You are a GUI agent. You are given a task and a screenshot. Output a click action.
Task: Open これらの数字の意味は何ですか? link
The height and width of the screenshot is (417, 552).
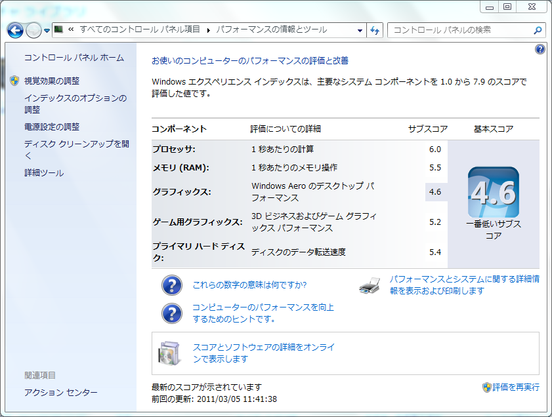[249, 285]
